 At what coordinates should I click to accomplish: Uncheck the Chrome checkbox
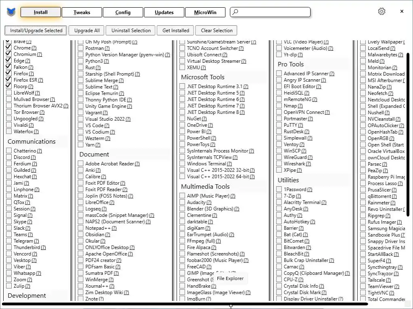(9, 47)
